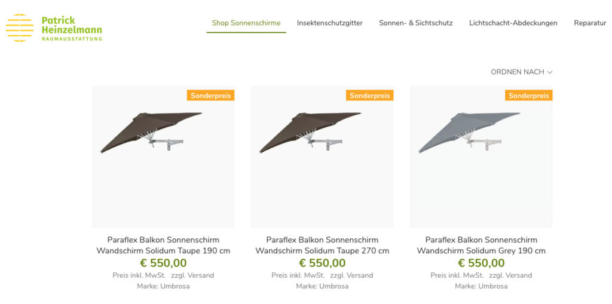Click the chevron next to ORDNEN NACH
This screenshot has width=612, height=304.
550,72
